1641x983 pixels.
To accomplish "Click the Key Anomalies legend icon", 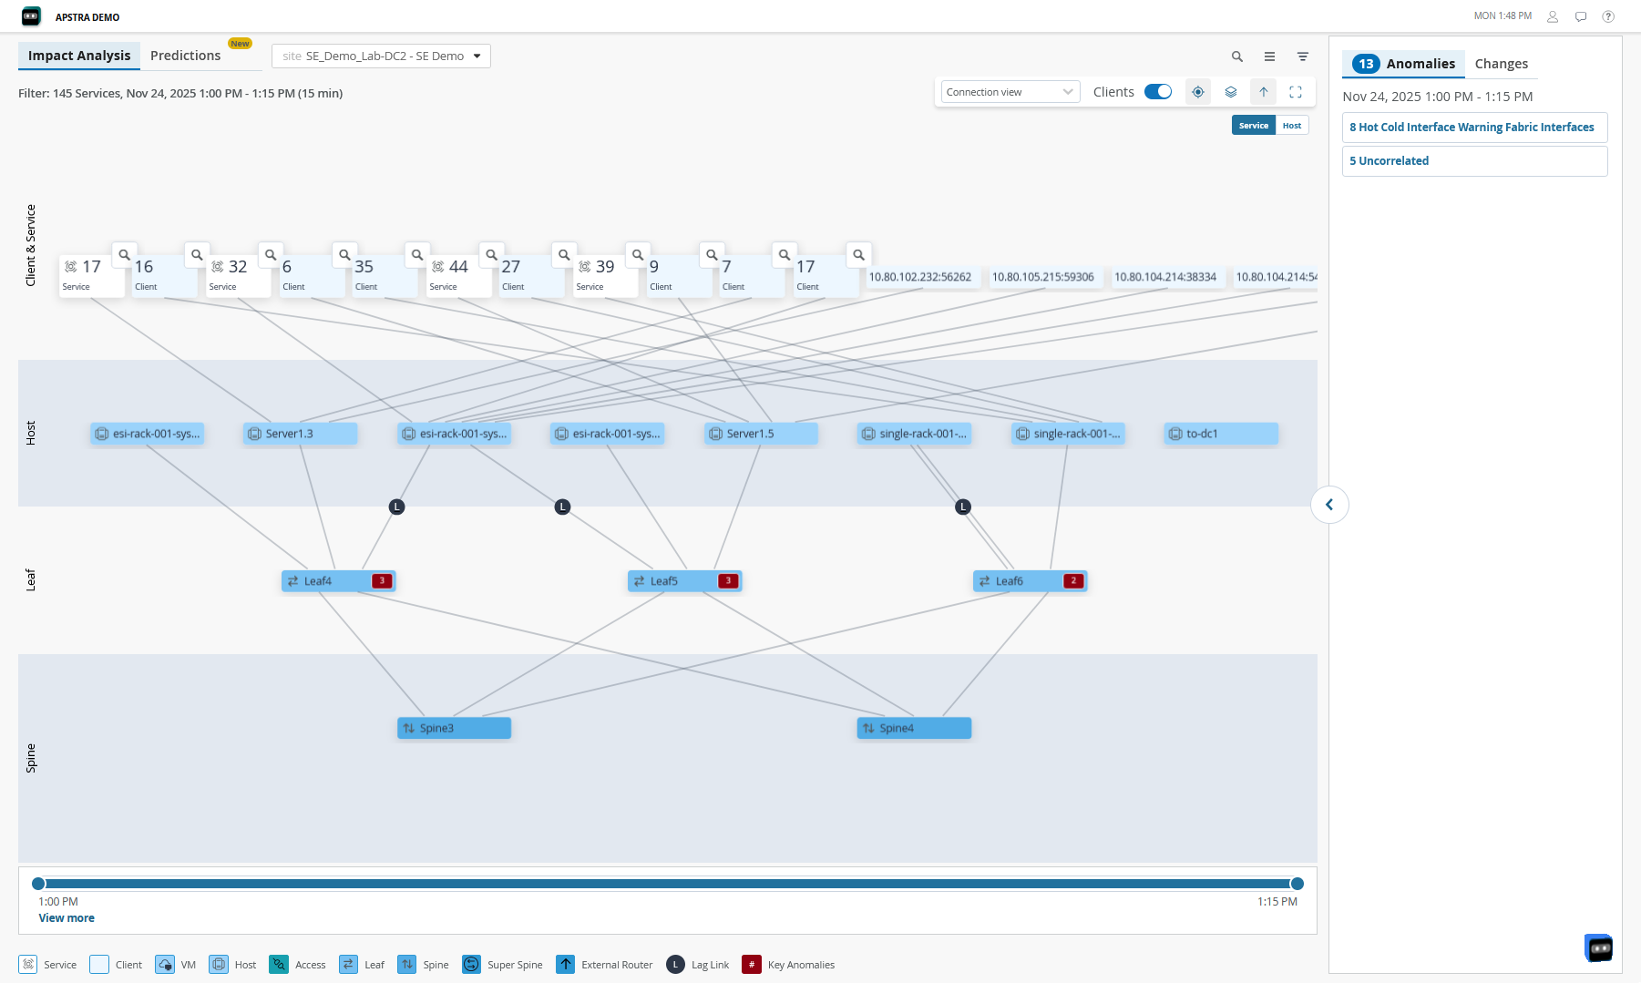I will coord(752,965).
